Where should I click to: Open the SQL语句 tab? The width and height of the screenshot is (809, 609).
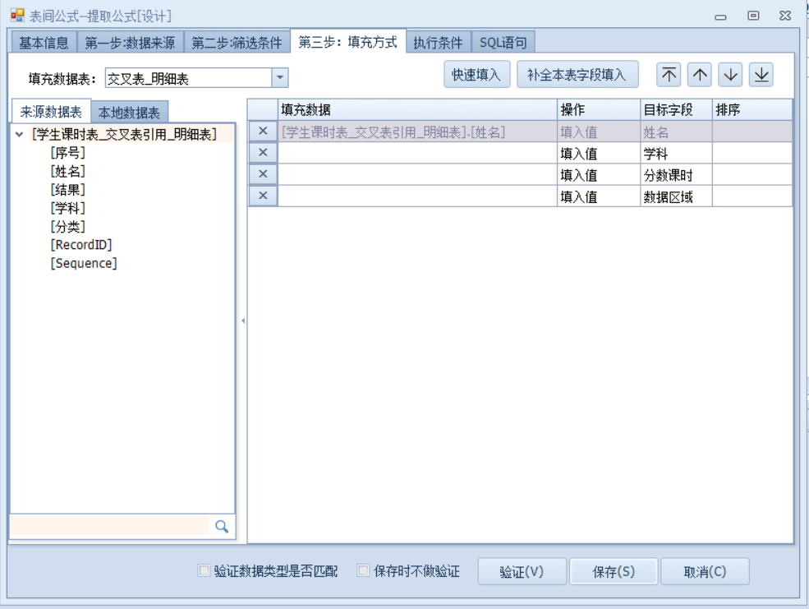tap(503, 43)
